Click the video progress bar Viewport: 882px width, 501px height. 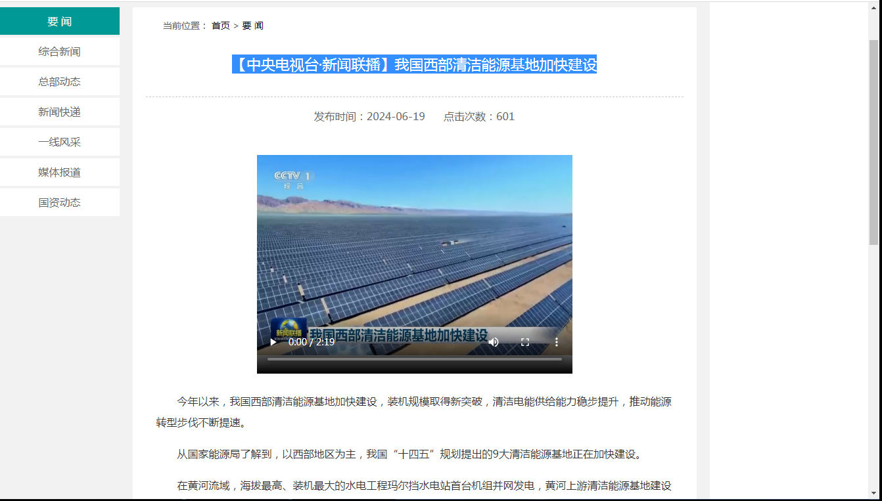coord(415,359)
